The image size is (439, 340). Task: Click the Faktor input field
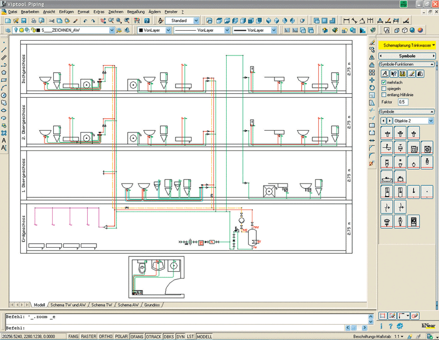point(403,102)
